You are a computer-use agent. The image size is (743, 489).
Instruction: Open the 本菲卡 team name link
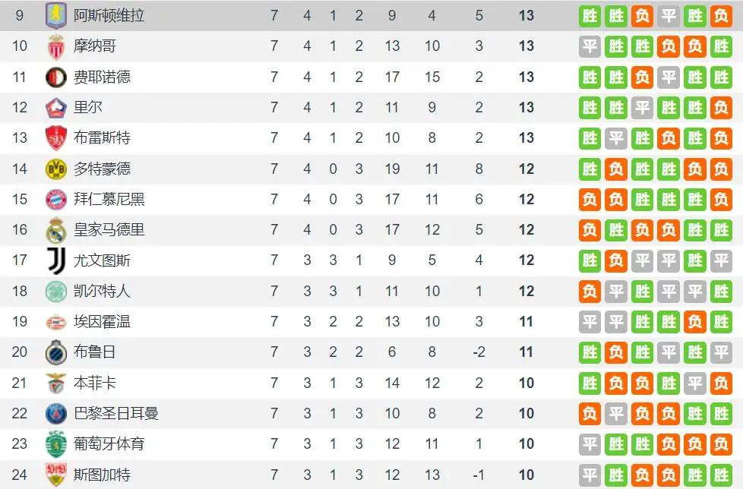pos(95,383)
